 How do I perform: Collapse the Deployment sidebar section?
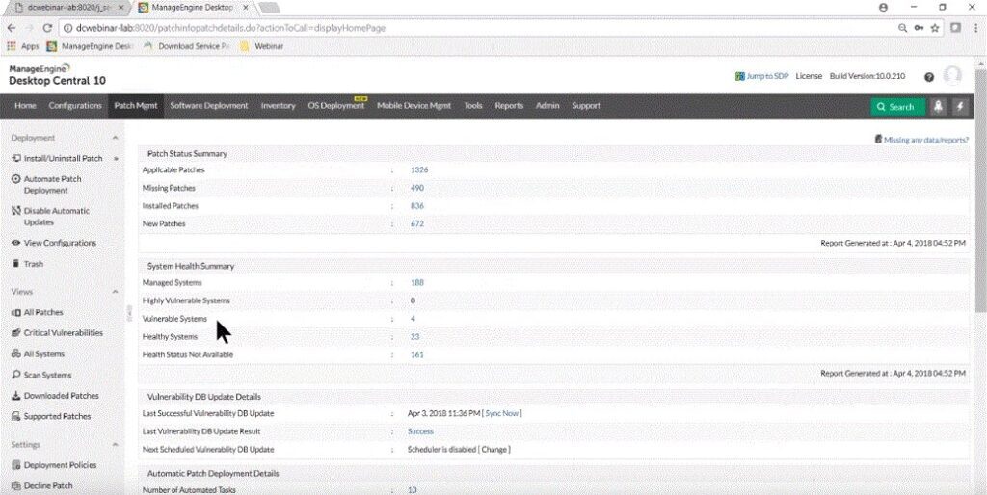tap(116, 138)
